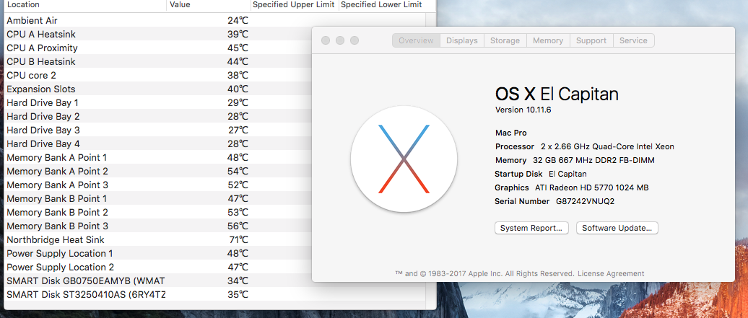The height and width of the screenshot is (318, 748).
Task: Select the Power Supply Location 2 row
Action: click(x=158, y=267)
